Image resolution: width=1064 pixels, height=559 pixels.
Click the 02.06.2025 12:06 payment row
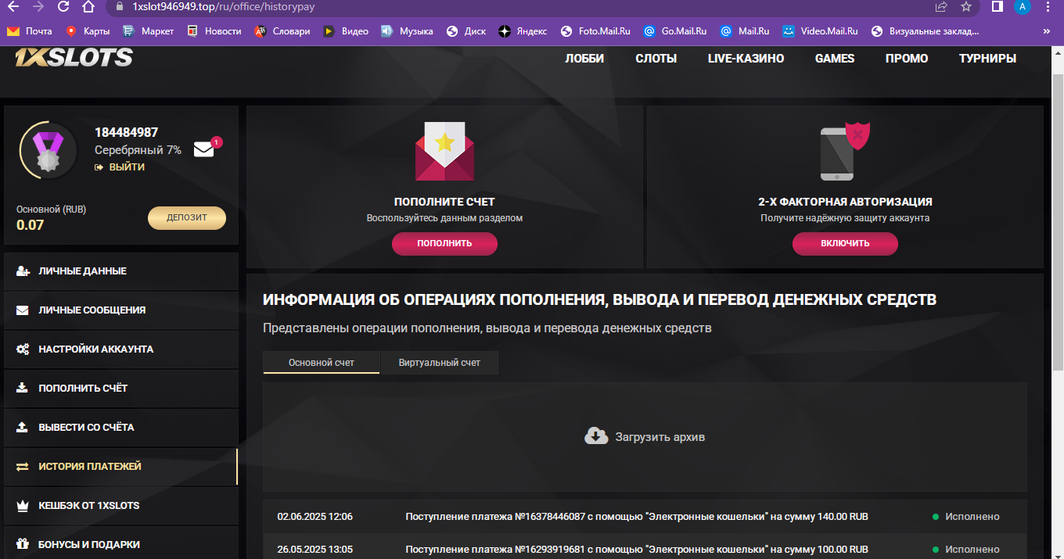click(645, 517)
